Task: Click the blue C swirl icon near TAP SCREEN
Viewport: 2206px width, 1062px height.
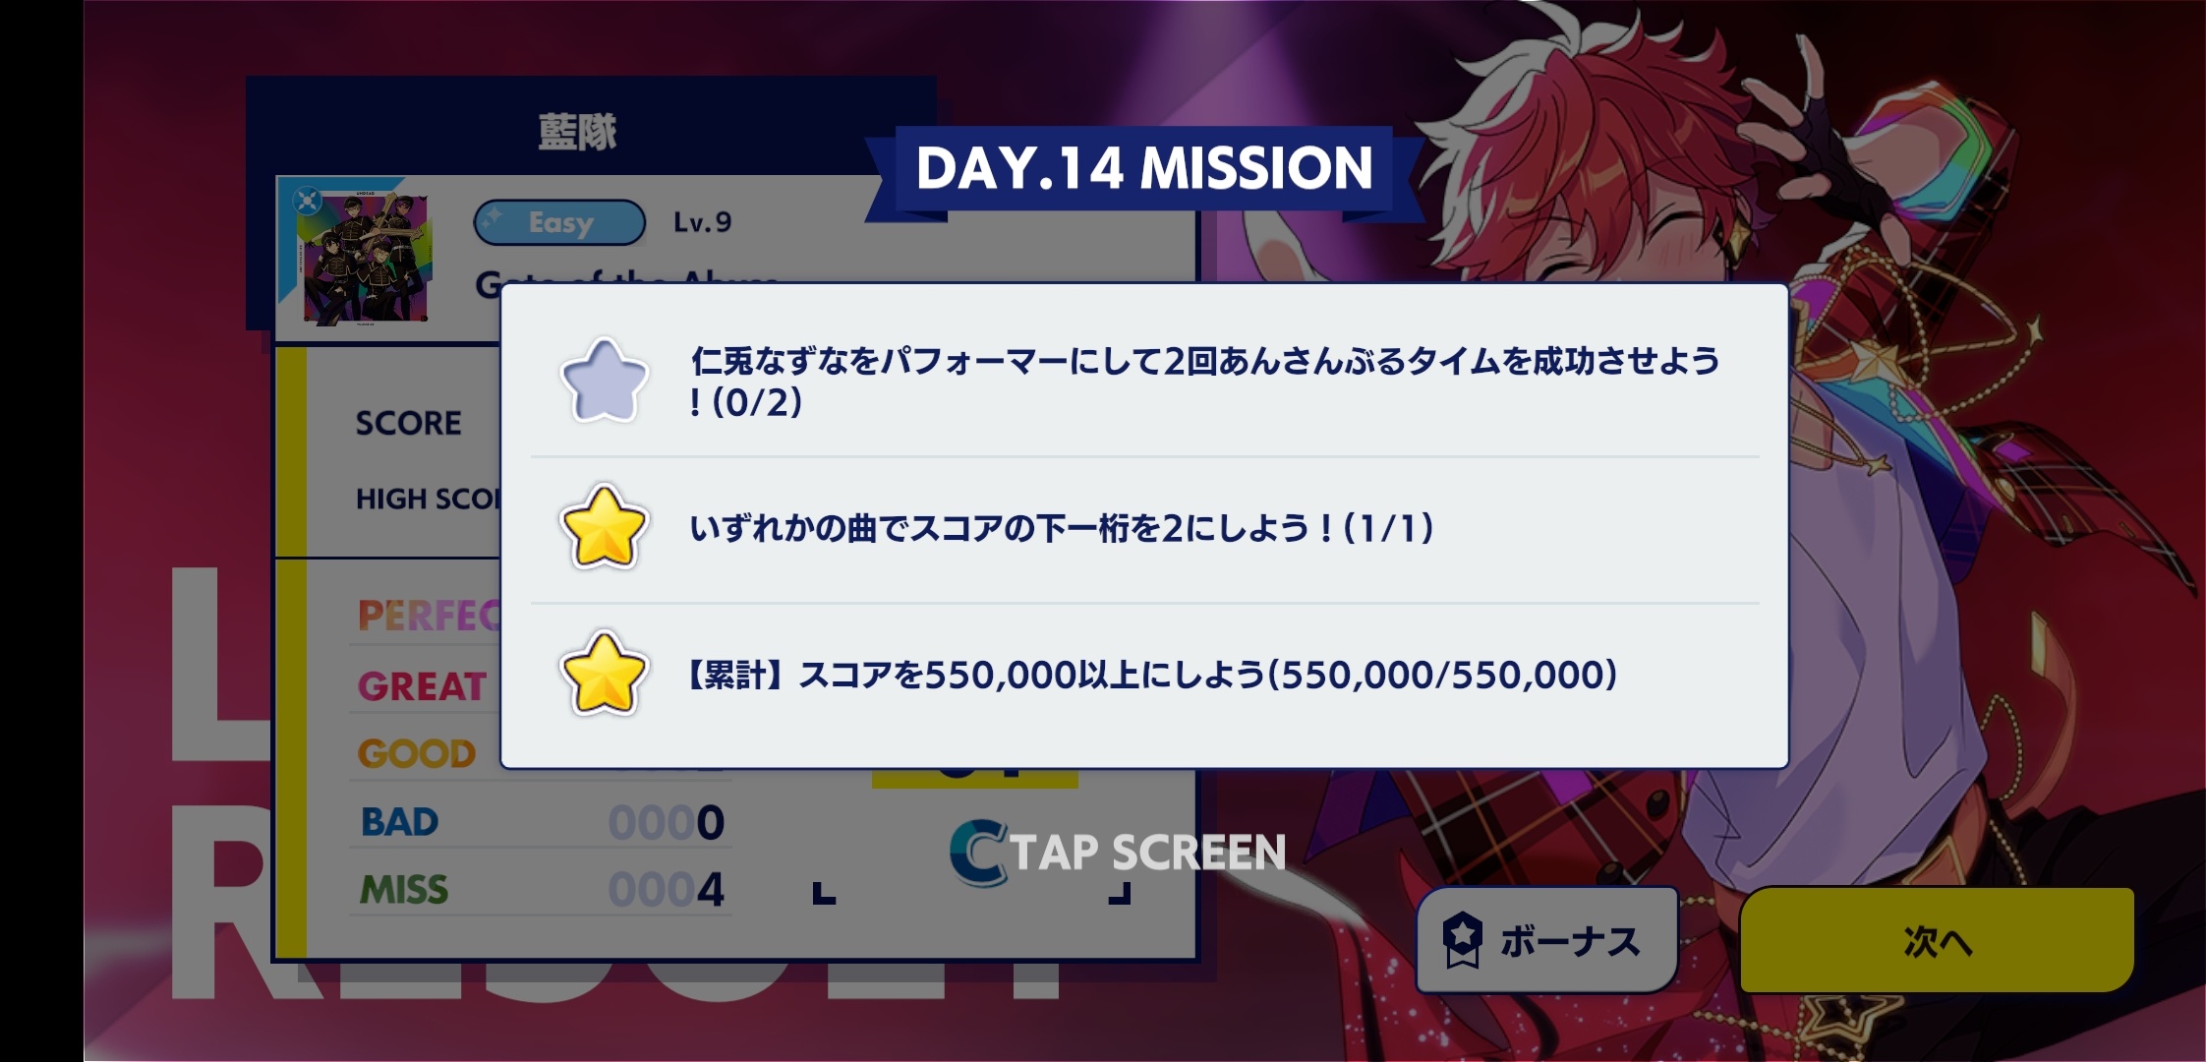Action: (978, 852)
